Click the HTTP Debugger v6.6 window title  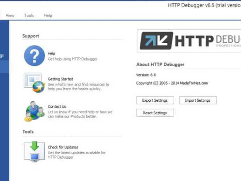tap(204, 5)
